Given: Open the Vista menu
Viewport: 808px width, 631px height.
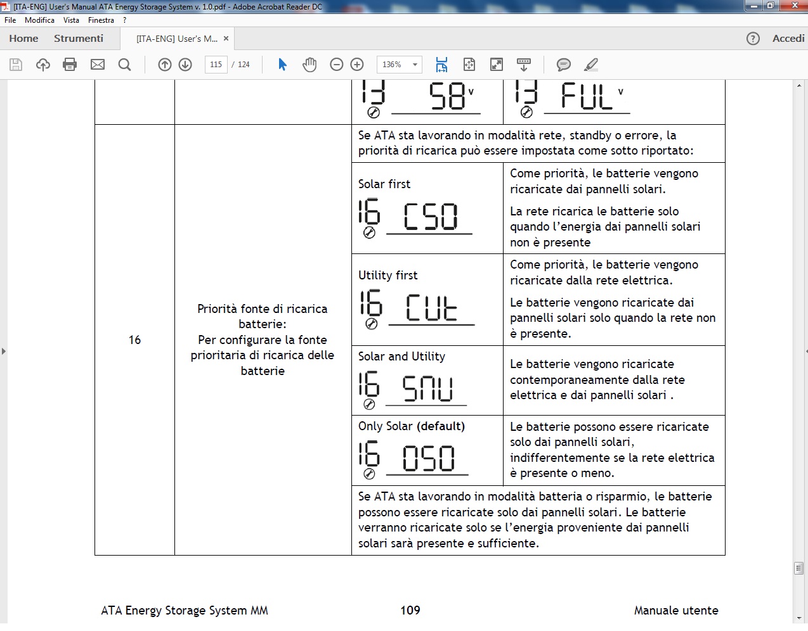Looking at the screenshot, I should pos(71,20).
